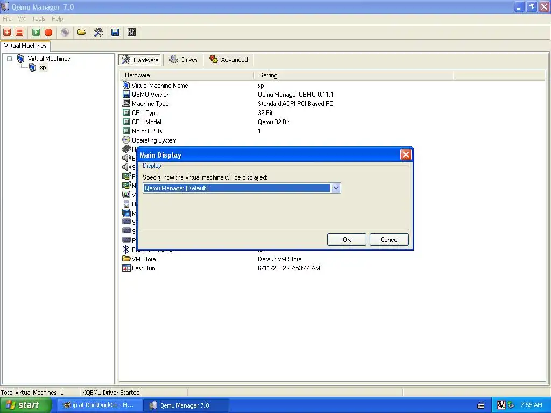Close the Main Display dialog with X

(406, 155)
